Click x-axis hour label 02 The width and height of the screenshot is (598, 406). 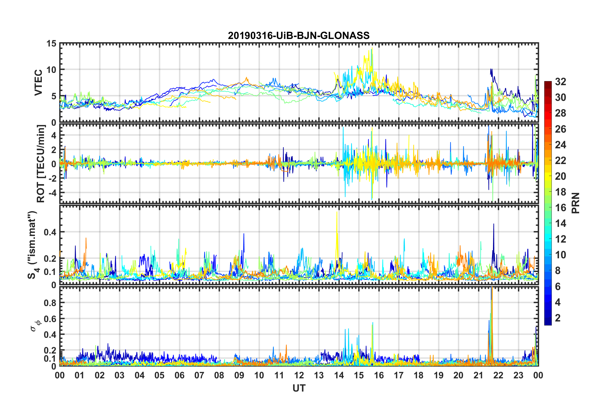point(100,375)
